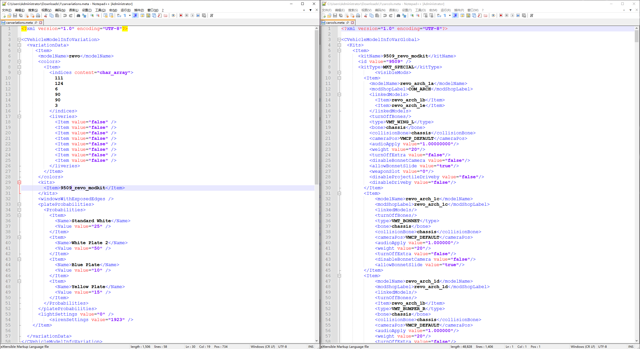Screen dimensions: 640x349
Task: Collapse plateProbabilities node on line 33
Action: coord(19,204)
